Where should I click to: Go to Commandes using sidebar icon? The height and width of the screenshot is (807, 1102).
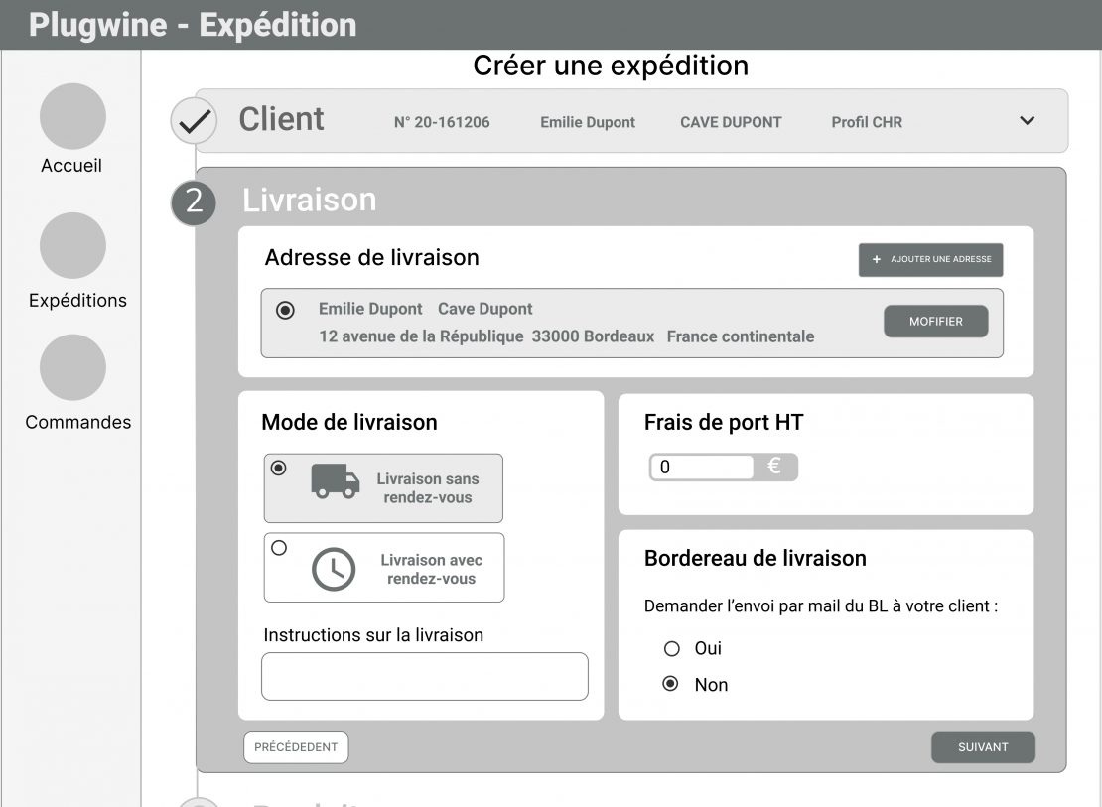click(x=72, y=367)
